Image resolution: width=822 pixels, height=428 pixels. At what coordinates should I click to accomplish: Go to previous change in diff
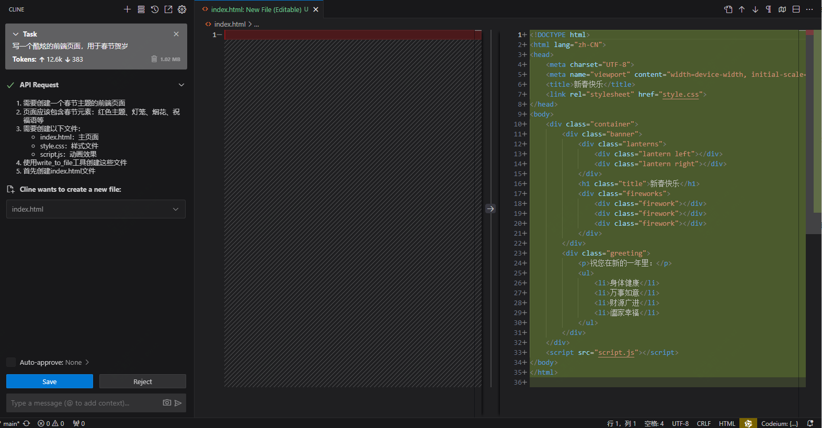click(741, 9)
